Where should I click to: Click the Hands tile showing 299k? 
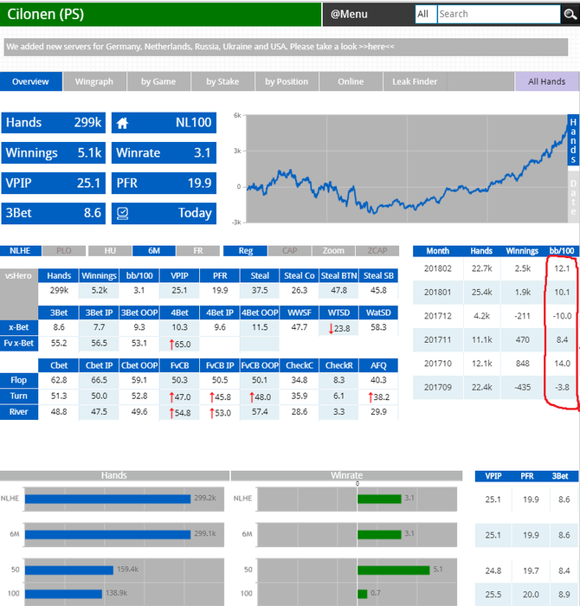[x=54, y=123]
